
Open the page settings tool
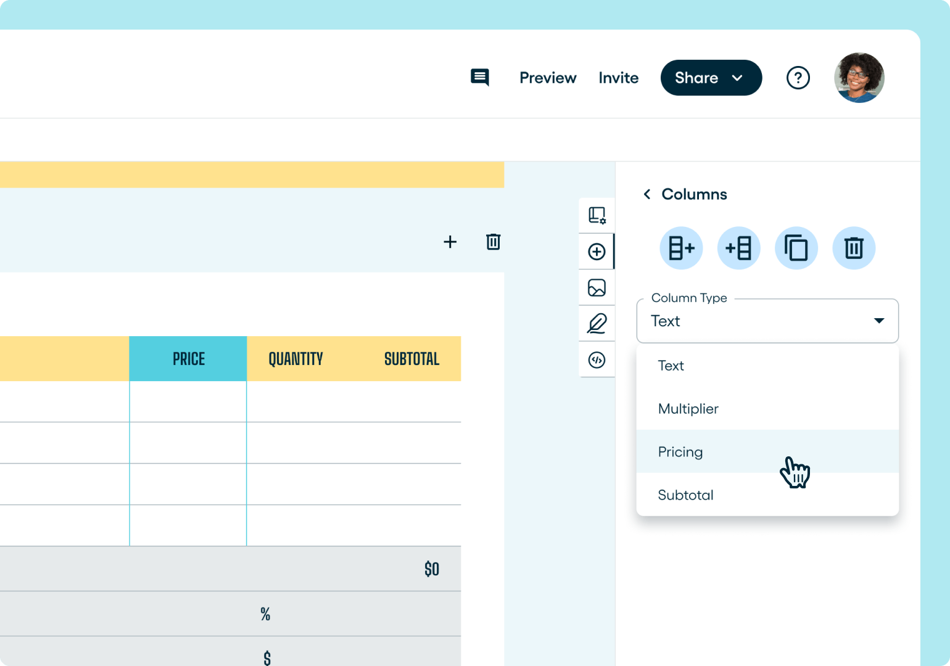(596, 215)
